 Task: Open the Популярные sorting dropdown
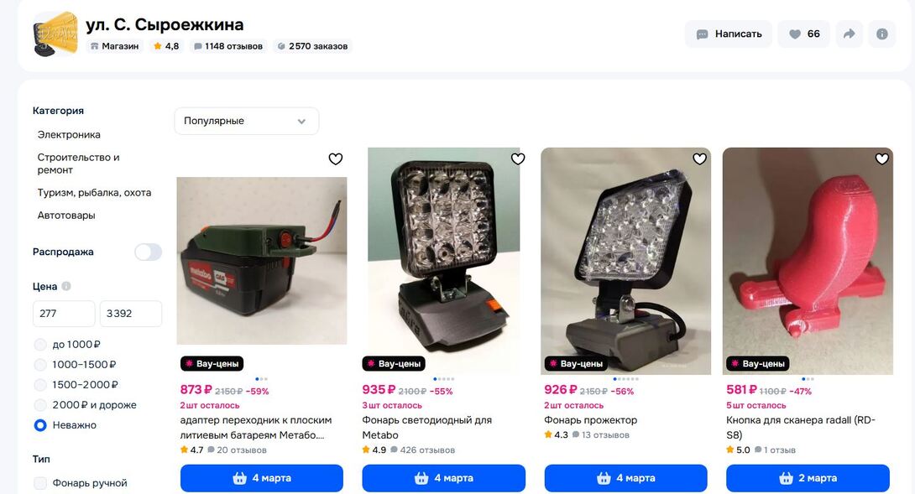[x=246, y=121]
